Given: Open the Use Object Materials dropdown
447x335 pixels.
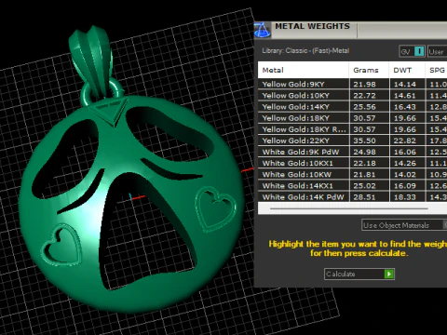Looking at the screenshot, I should (x=404, y=225).
